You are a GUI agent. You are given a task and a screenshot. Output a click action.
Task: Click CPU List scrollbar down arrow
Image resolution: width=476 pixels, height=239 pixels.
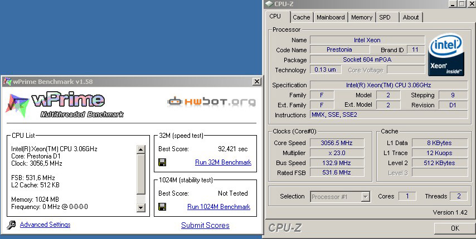pos(141,207)
